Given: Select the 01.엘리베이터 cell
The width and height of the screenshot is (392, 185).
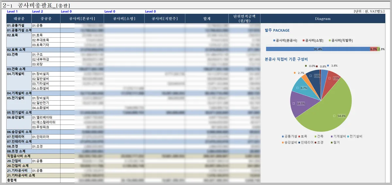Looking at the screenshot, I should [46, 117].
